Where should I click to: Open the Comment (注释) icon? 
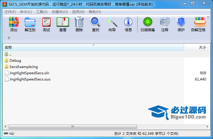(x=165, y=22)
